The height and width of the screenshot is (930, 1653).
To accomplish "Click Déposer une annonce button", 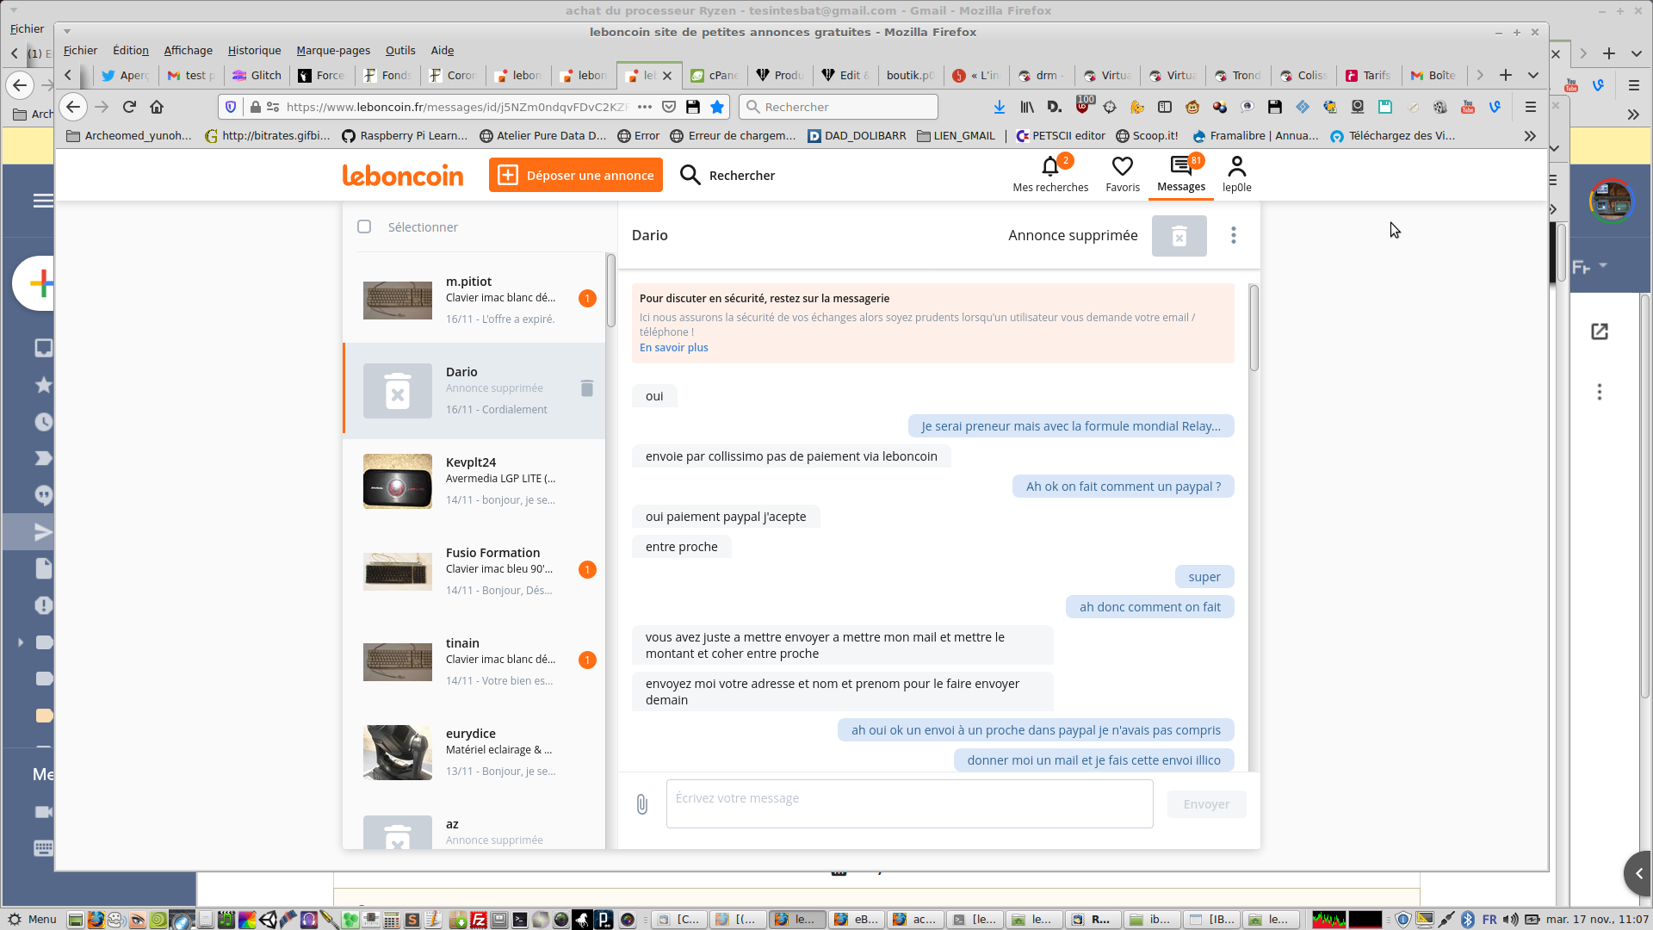I will [x=576, y=176].
